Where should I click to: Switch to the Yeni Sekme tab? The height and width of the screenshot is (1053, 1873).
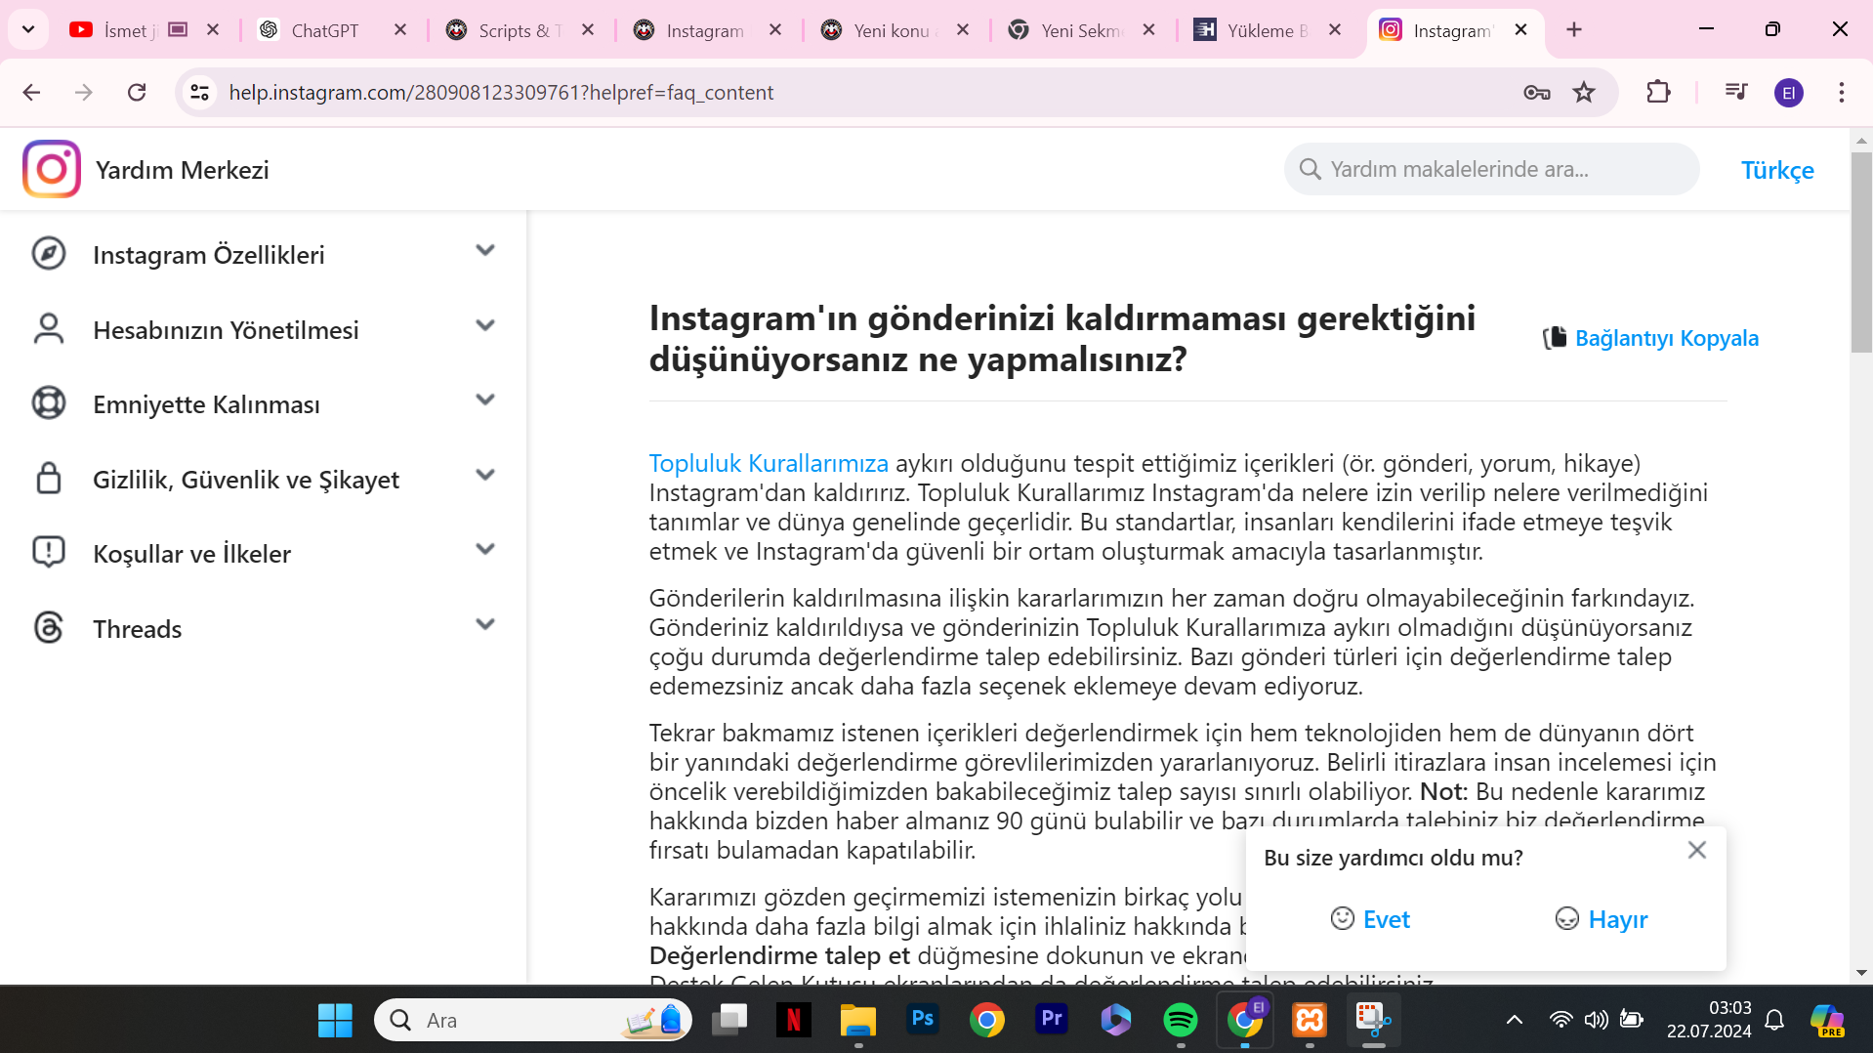[1082, 30]
